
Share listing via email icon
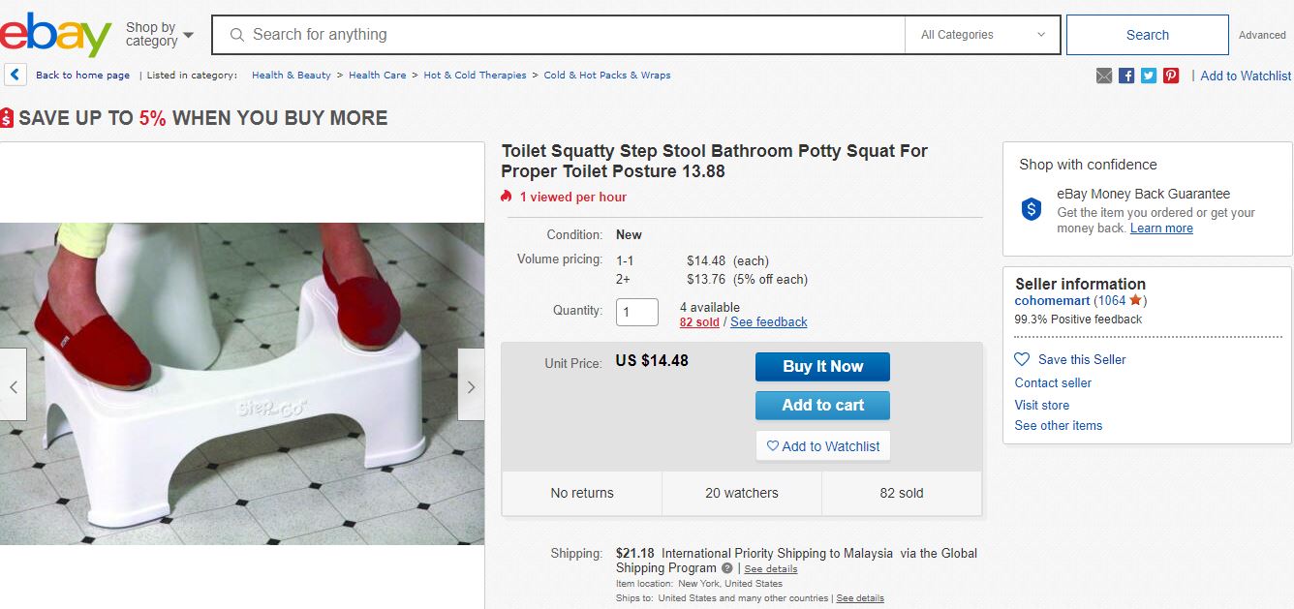click(x=1104, y=76)
